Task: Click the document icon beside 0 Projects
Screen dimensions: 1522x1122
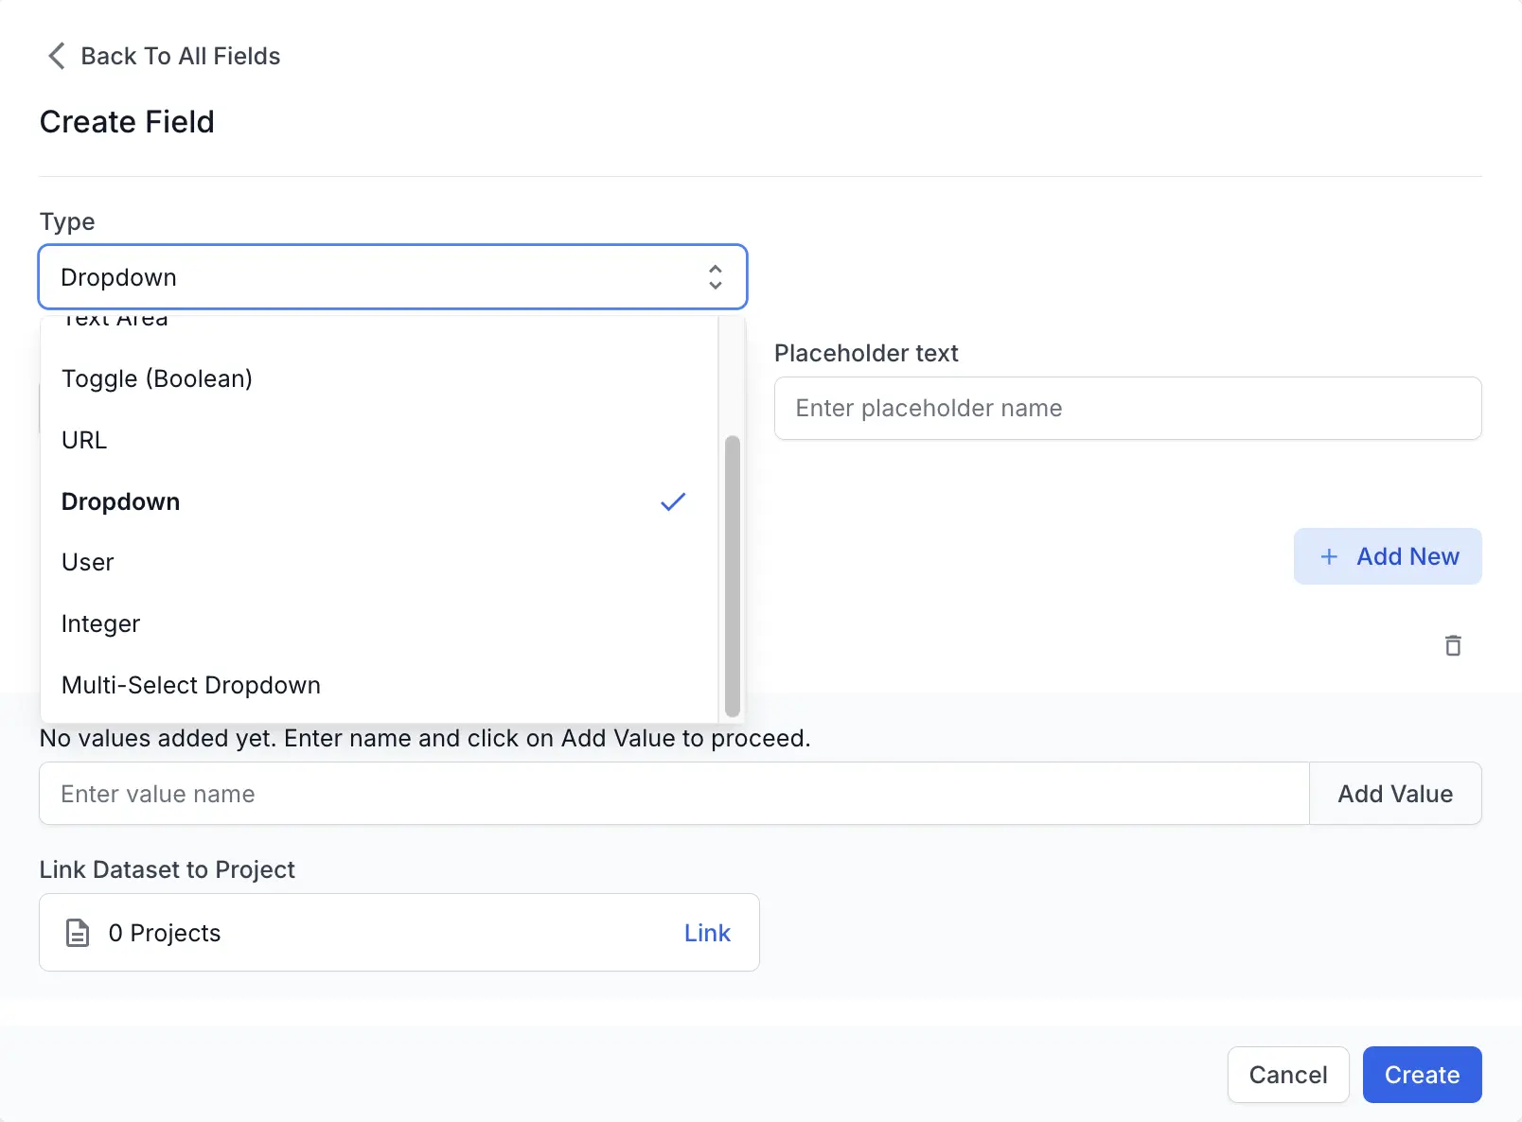Action: 78,933
